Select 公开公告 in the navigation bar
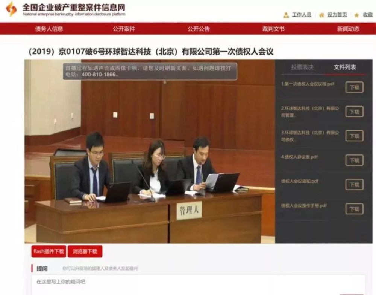 199,29
